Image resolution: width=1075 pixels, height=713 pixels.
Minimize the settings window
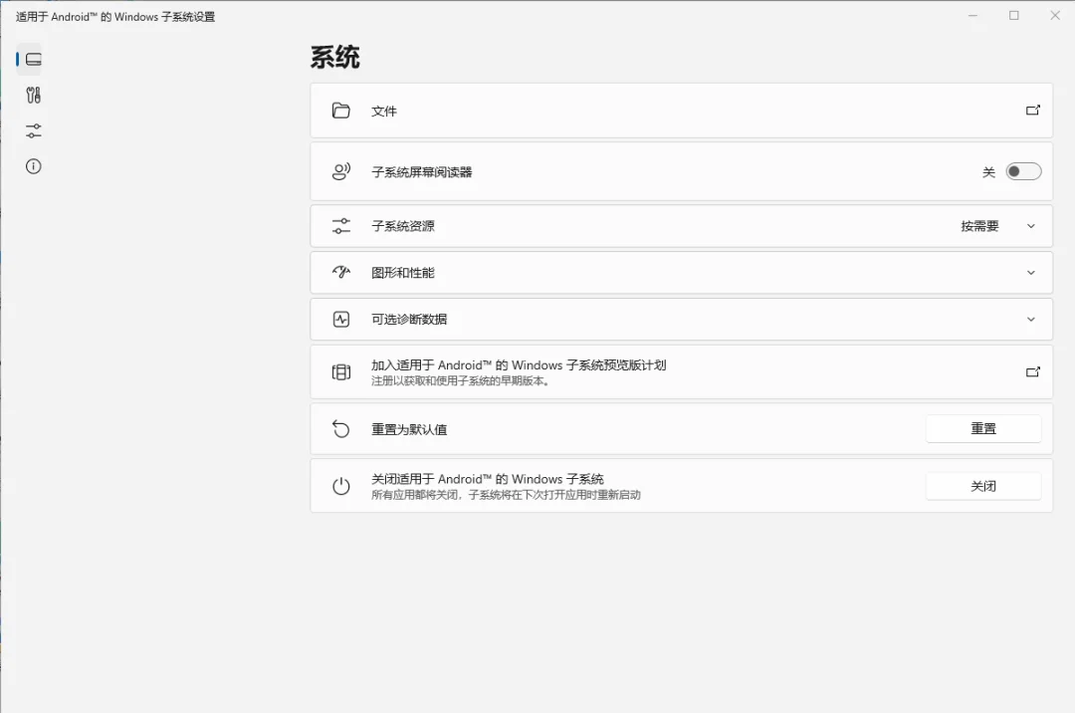(972, 16)
